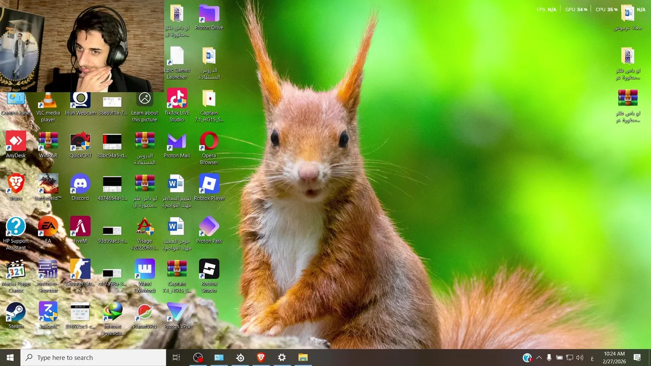Select the Captain 7.1_HG15_S WinRAR archive

click(176, 277)
